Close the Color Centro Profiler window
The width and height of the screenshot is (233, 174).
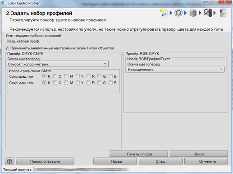(x=225, y=2)
